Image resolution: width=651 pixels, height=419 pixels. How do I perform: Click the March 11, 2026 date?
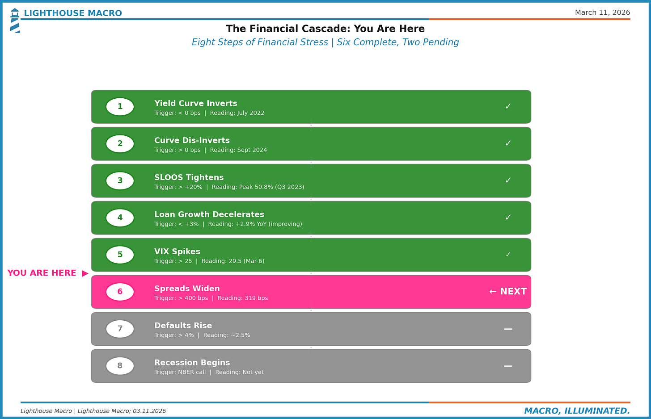point(602,13)
